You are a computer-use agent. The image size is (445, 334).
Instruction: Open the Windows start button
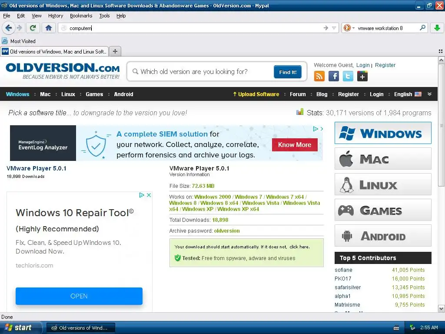(x=20, y=328)
